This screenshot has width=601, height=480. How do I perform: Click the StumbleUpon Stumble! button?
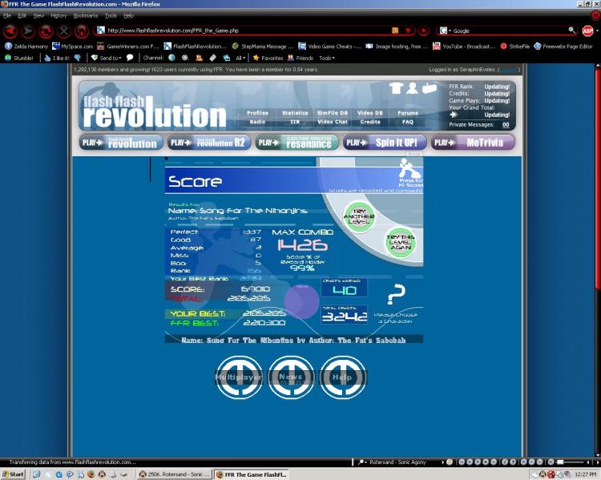point(19,58)
